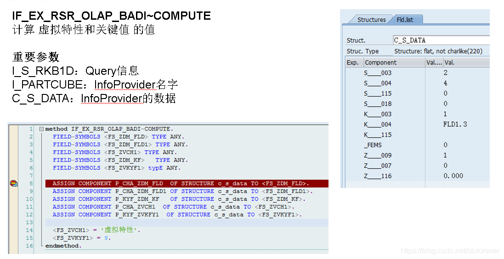Screen dimensions: 504x259
Task: Click line number 13 in the gutter
Action: coord(29,222)
